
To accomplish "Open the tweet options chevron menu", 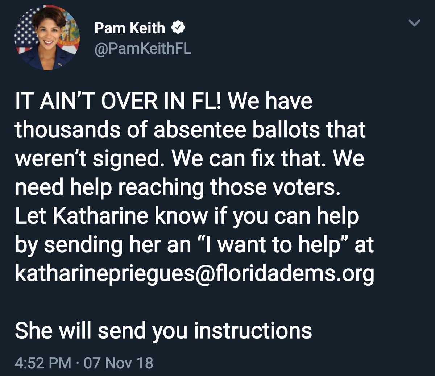I will pos(414,23).
